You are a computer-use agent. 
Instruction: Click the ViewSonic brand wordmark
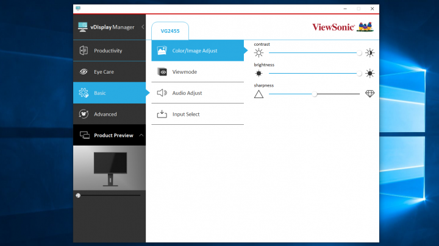[x=334, y=27]
